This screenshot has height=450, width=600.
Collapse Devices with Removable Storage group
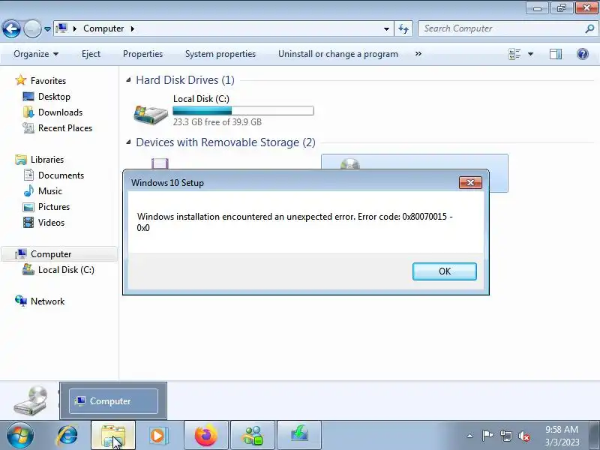pos(128,142)
